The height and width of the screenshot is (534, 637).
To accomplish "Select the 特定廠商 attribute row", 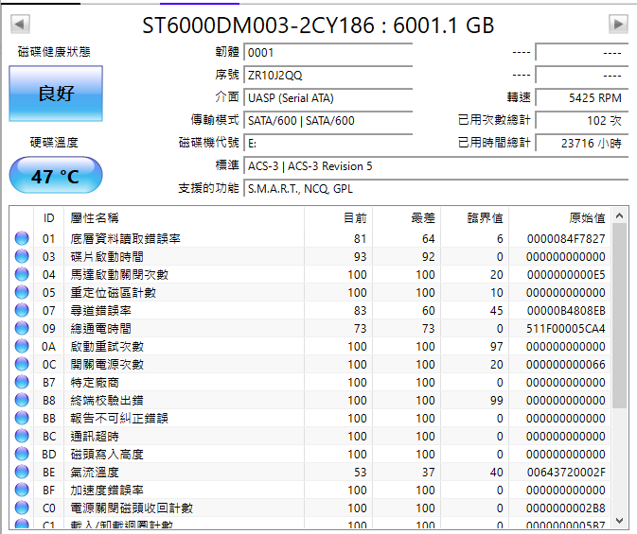I will point(310,382).
